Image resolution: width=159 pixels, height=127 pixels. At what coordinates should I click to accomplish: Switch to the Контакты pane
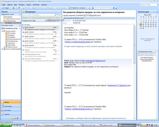[x=11, y=110]
